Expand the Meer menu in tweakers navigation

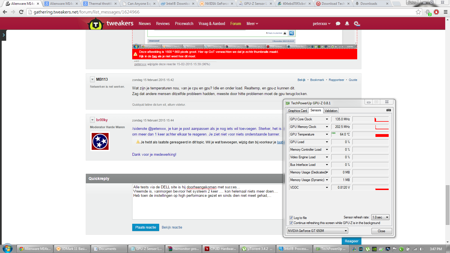tap(252, 24)
